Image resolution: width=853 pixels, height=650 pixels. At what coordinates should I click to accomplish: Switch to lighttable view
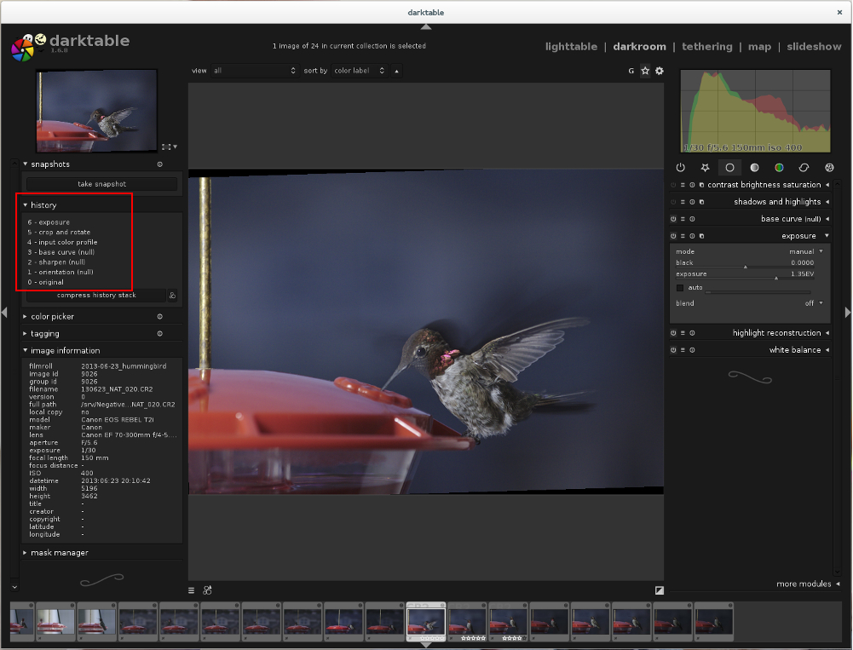571,47
